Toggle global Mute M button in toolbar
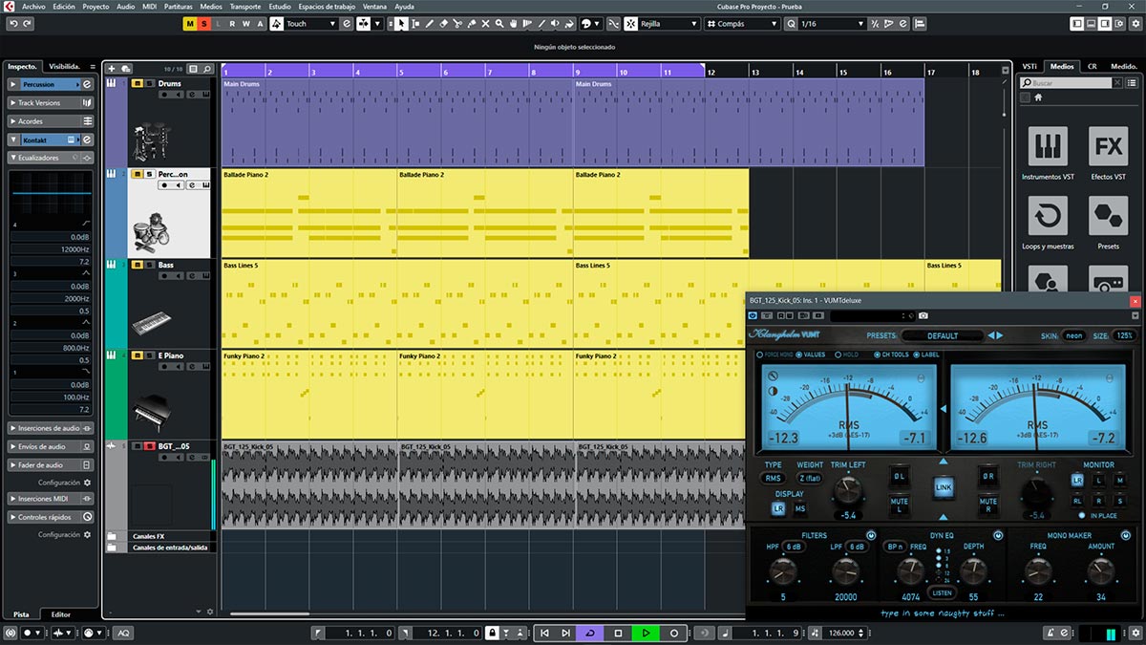 click(190, 23)
